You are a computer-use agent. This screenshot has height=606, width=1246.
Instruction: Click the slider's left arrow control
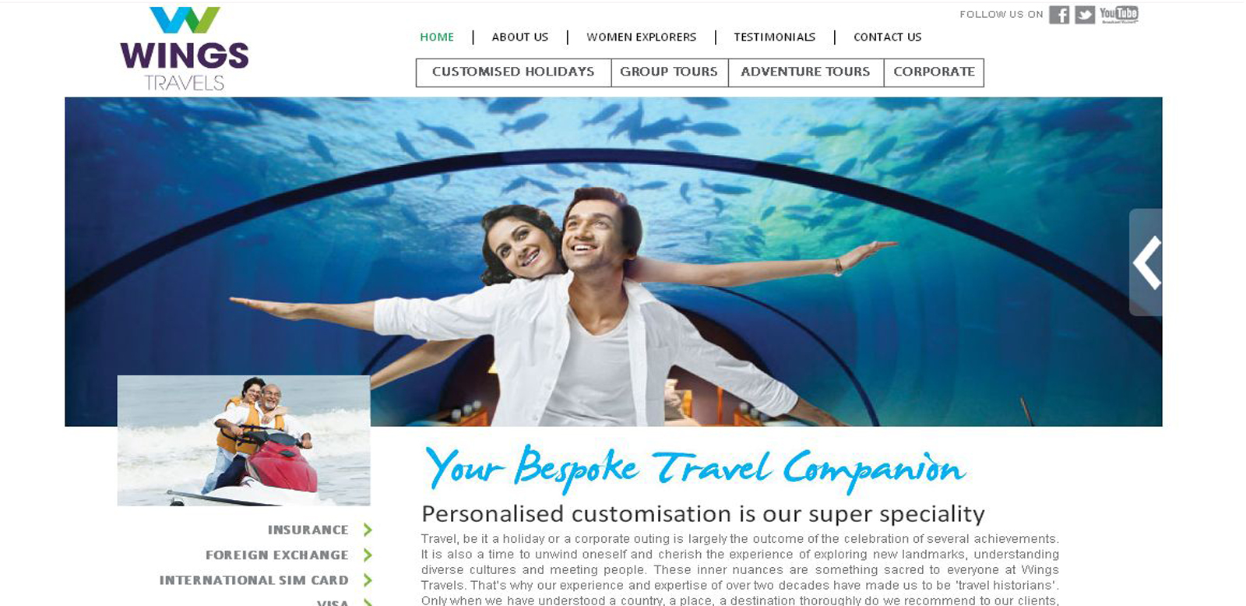1146,262
